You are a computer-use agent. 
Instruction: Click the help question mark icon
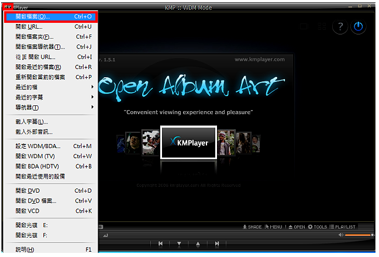pyautogui.click(x=340, y=26)
